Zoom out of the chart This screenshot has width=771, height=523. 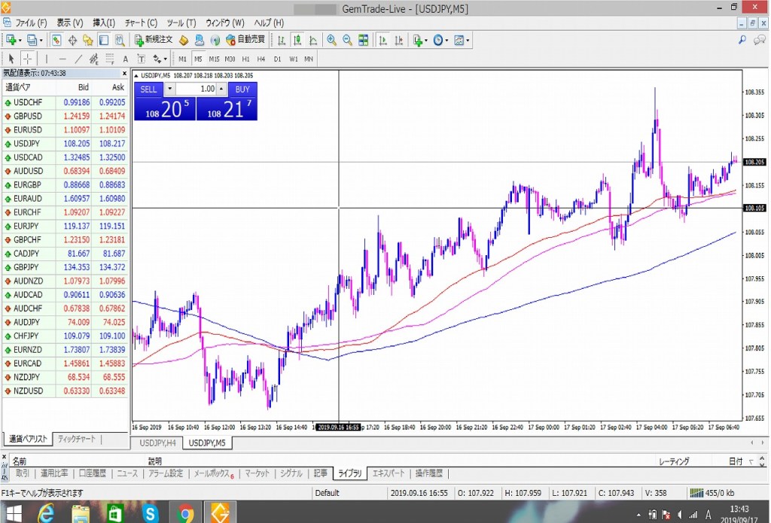tap(347, 40)
